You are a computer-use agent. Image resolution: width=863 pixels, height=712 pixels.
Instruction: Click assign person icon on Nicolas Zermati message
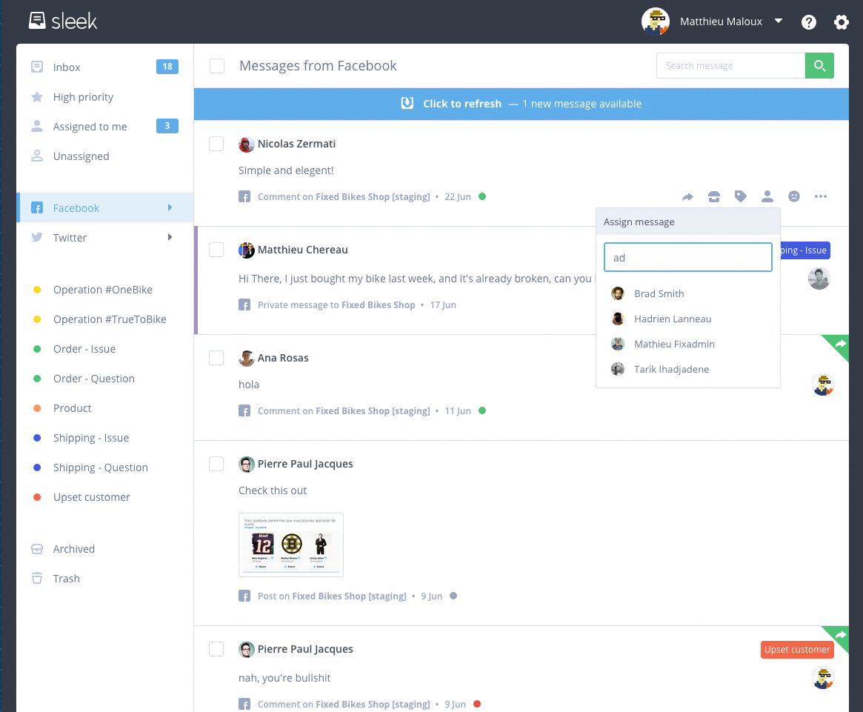tap(767, 196)
